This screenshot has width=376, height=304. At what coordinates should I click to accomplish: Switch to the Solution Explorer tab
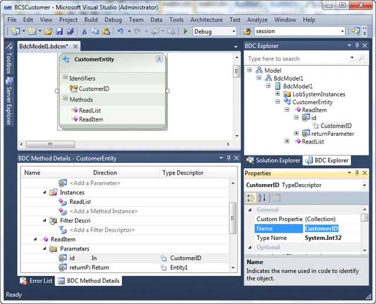[x=274, y=161]
